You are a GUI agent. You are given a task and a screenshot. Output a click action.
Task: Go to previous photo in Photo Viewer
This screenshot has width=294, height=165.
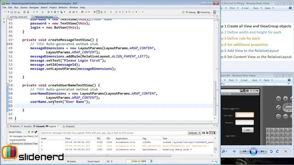pos(244,151)
